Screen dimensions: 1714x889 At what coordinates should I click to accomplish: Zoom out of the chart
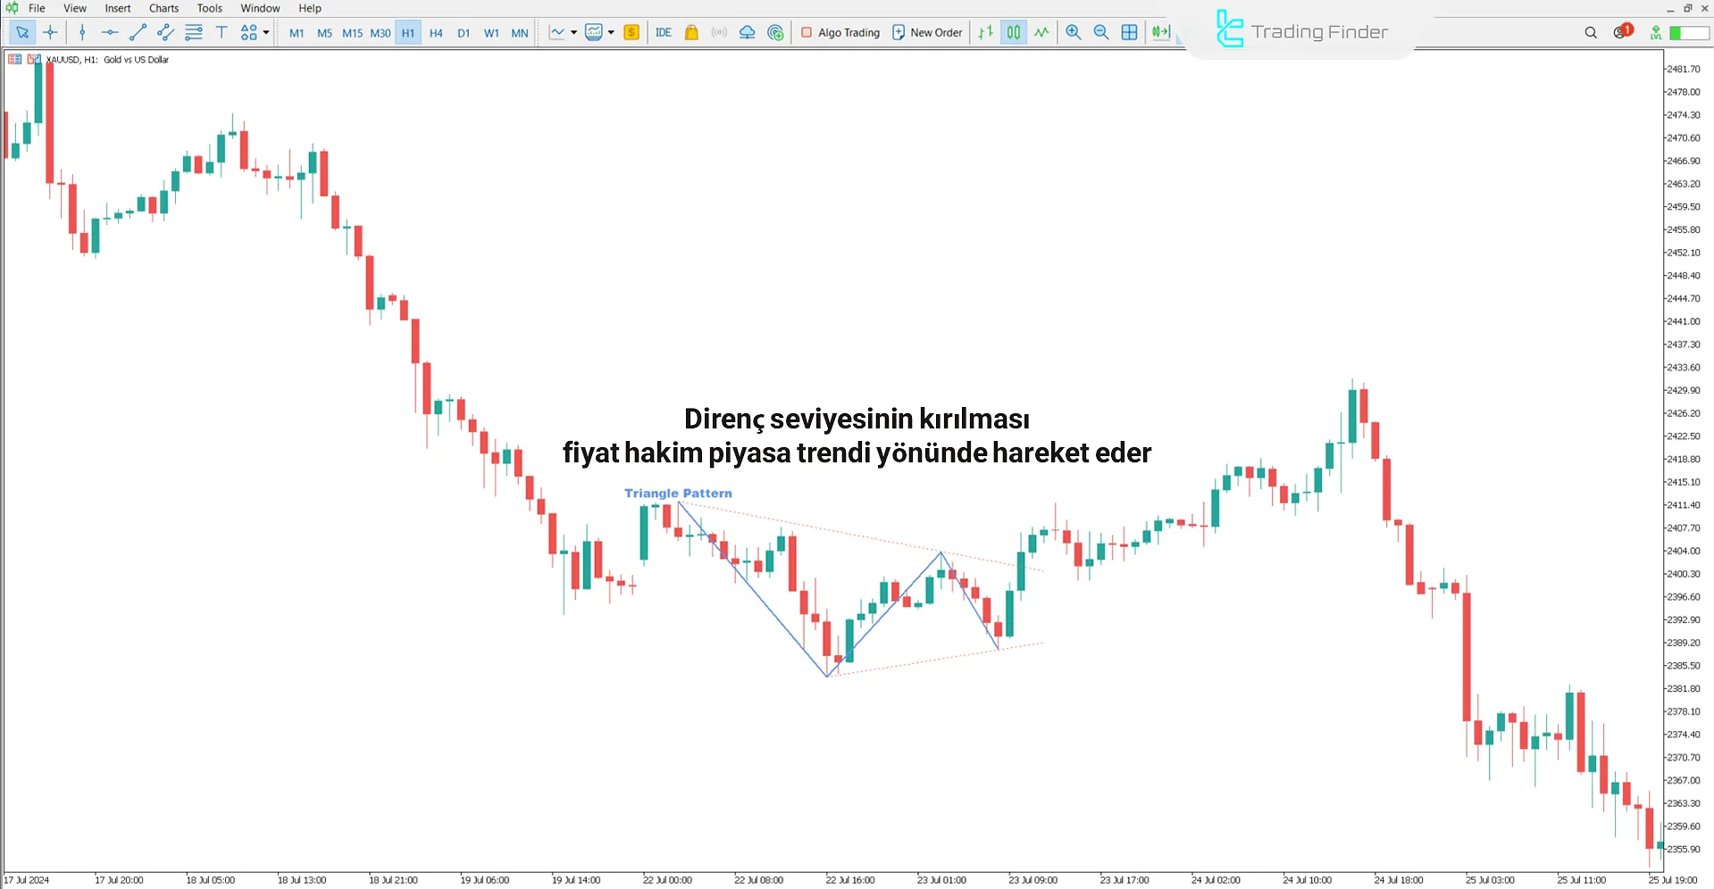point(1100,32)
